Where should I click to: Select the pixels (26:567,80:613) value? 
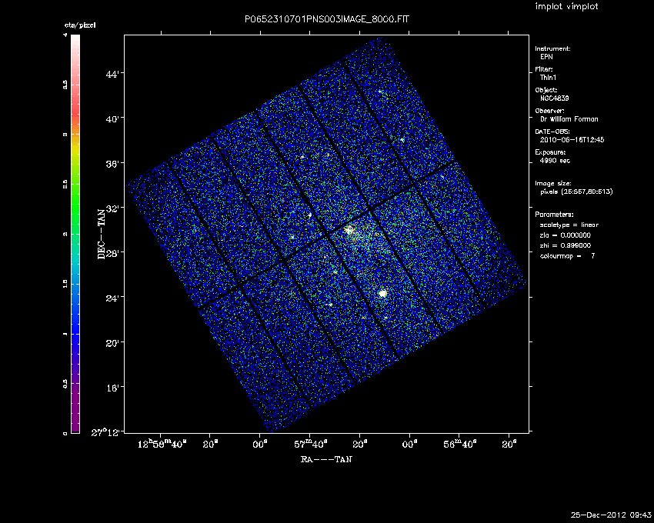(x=576, y=192)
